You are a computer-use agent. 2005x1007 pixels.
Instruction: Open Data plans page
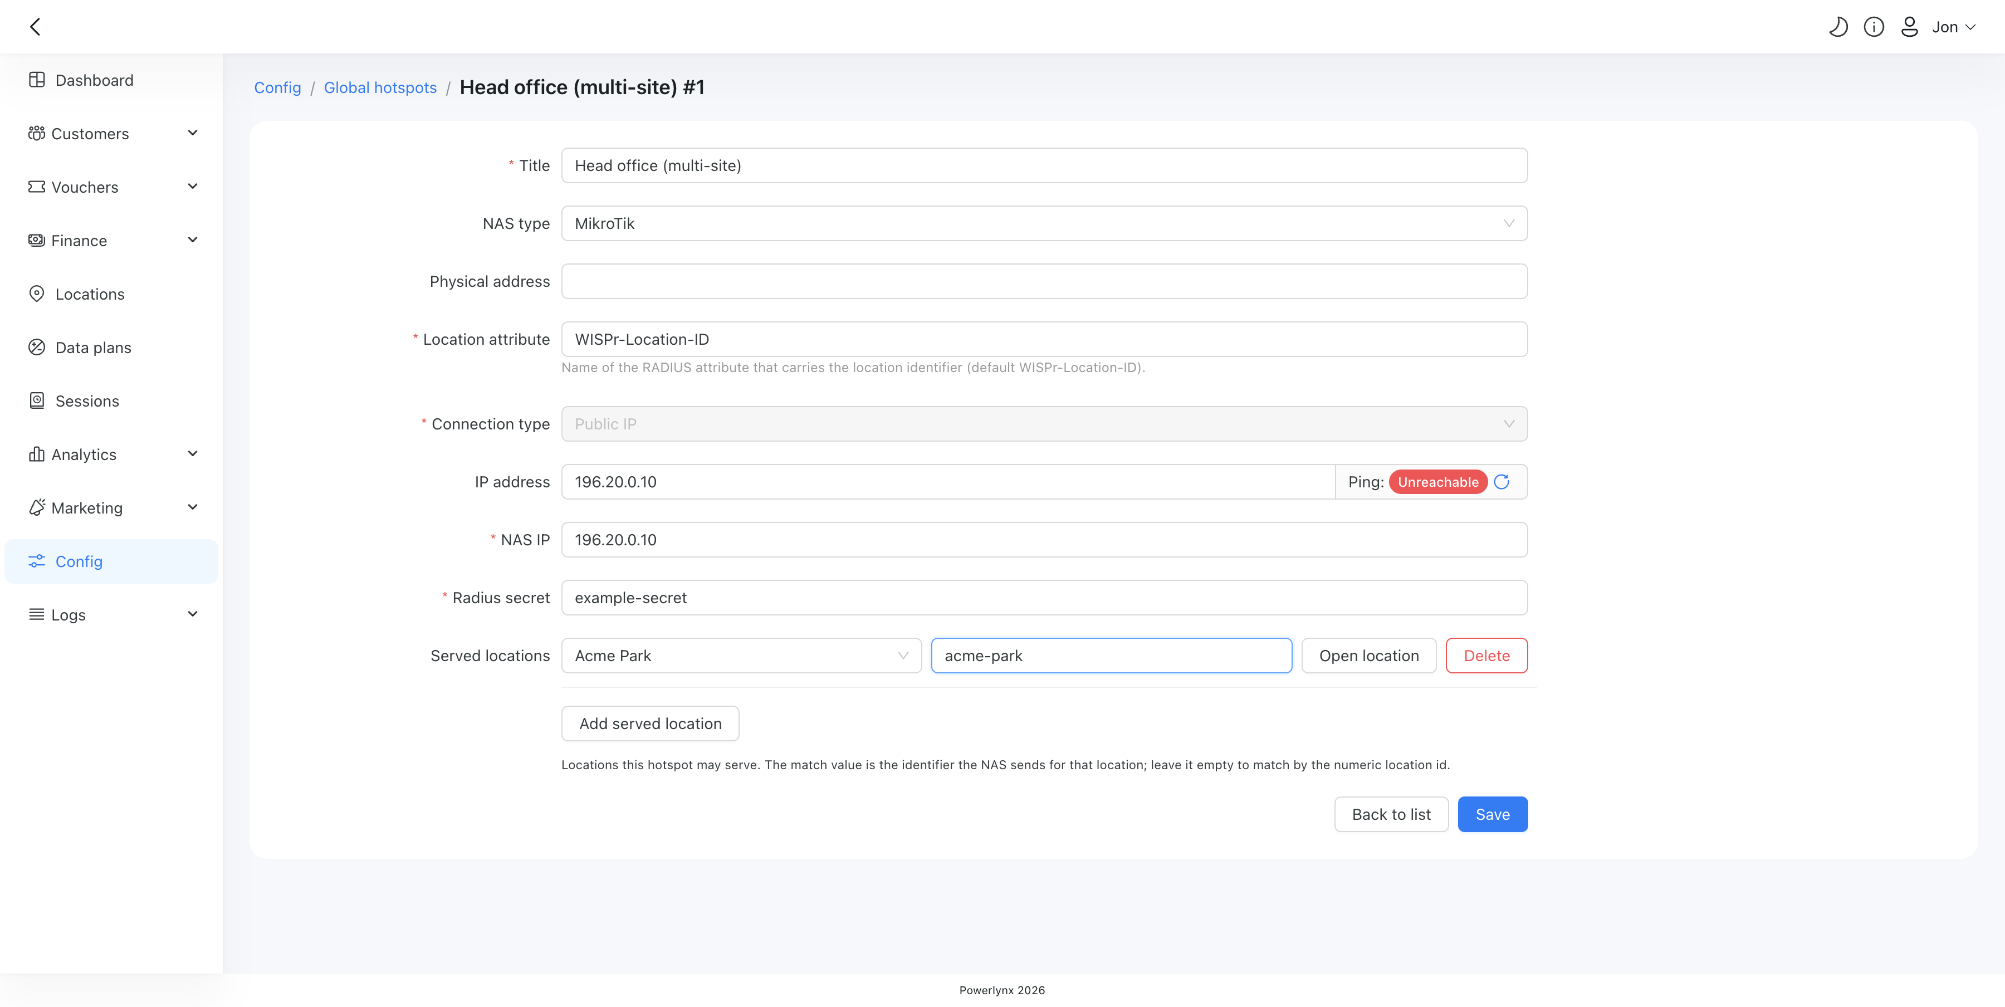(x=111, y=347)
